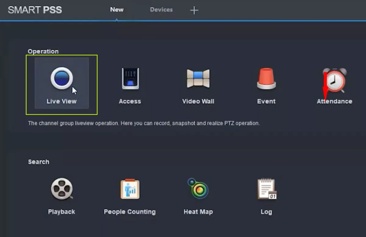Select the red Event alarm light icon

pyautogui.click(x=266, y=78)
